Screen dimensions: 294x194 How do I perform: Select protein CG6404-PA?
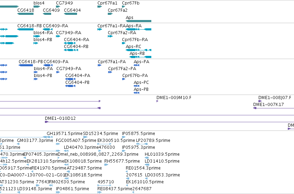(78, 76)
